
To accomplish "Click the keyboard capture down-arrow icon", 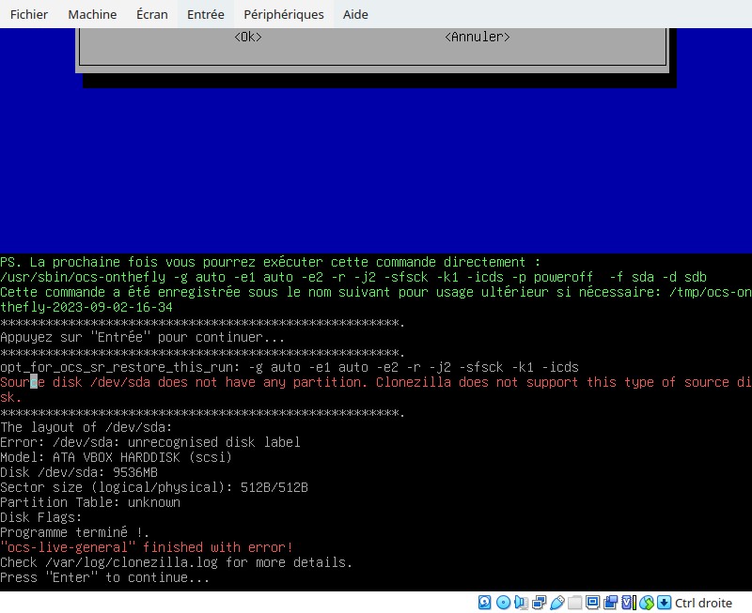I will tap(664, 603).
